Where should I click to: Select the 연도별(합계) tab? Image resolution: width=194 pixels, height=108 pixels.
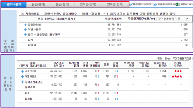click(x=115, y=5)
